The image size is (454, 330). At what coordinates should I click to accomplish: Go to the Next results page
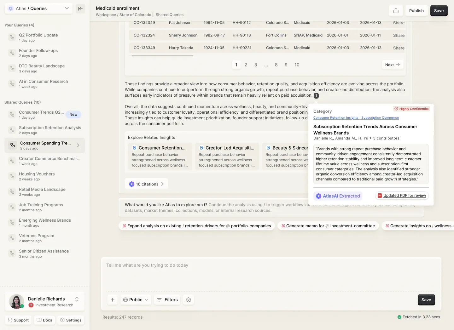point(393,65)
